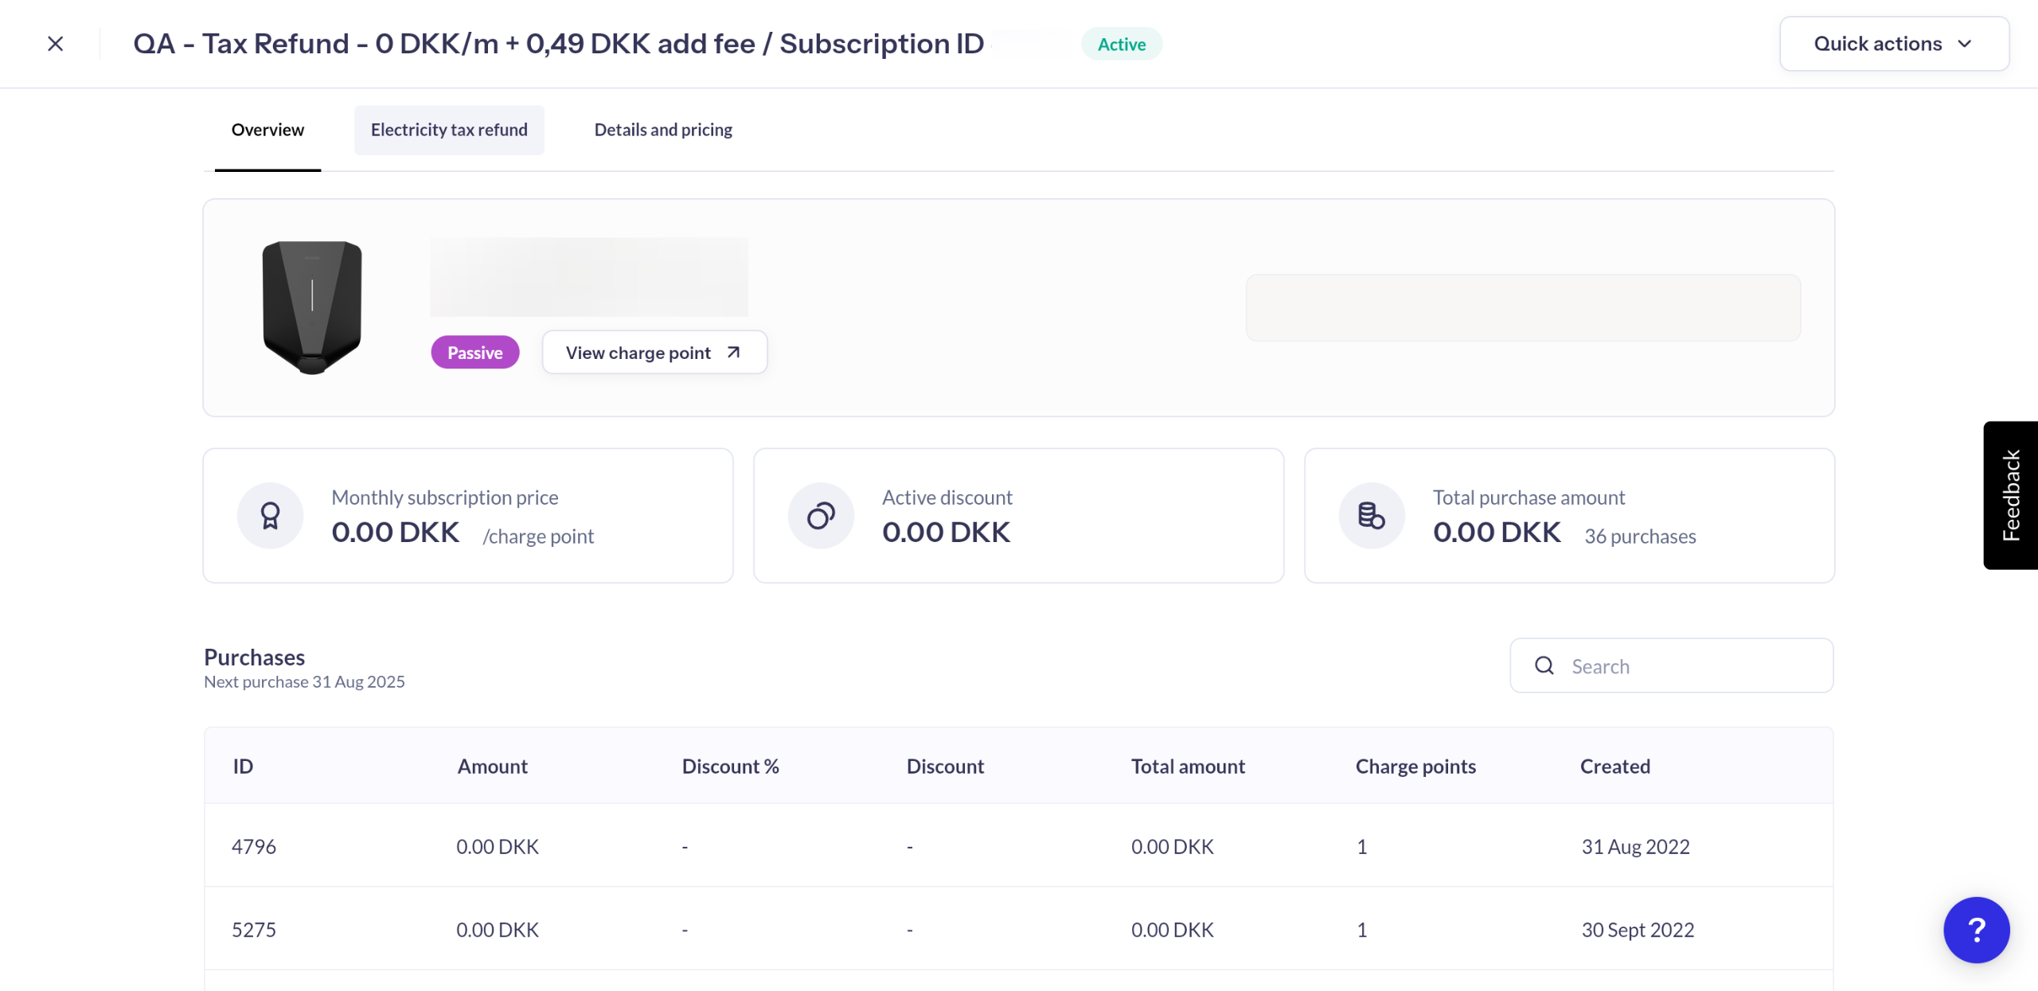Open the Feedback side tab
The width and height of the screenshot is (2038, 991).
click(x=2010, y=494)
